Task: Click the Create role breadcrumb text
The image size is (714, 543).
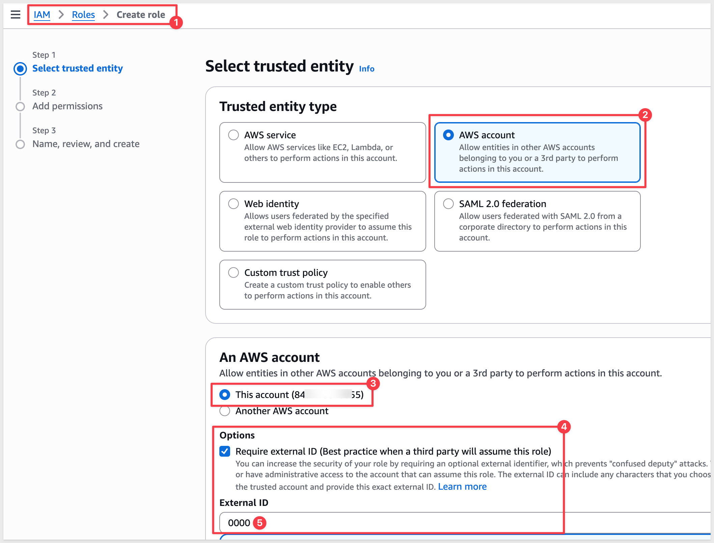Action: tap(141, 15)
